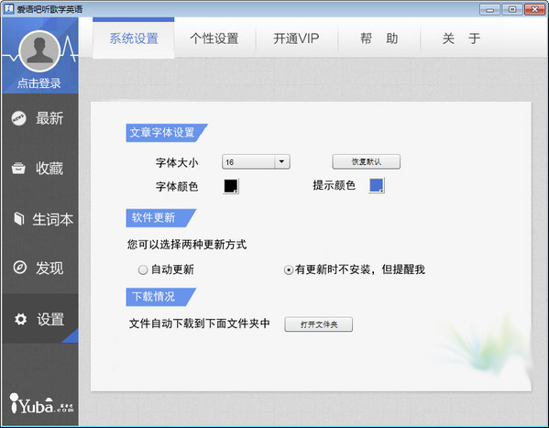Open the 收藏 favorites box icon
549x428 pixels.
pyautogui.click(x=18, y=168)
